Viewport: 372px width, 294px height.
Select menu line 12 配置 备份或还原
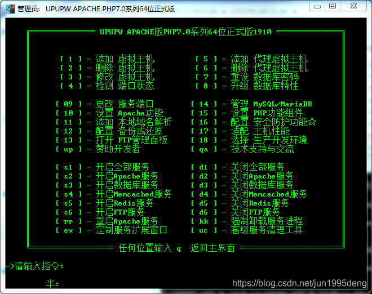[x=109, y=131]
